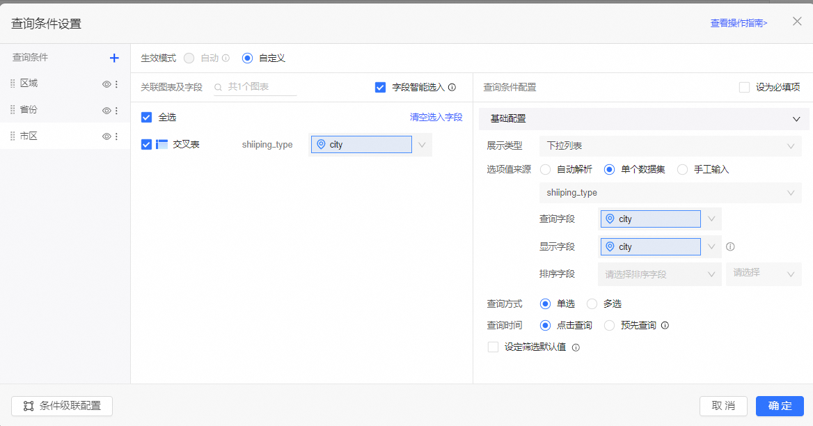Image resolution: width=813 pixels, height=426 pixels.
Task: Select the 多选 query mode radio
Action: coord(592,303)
